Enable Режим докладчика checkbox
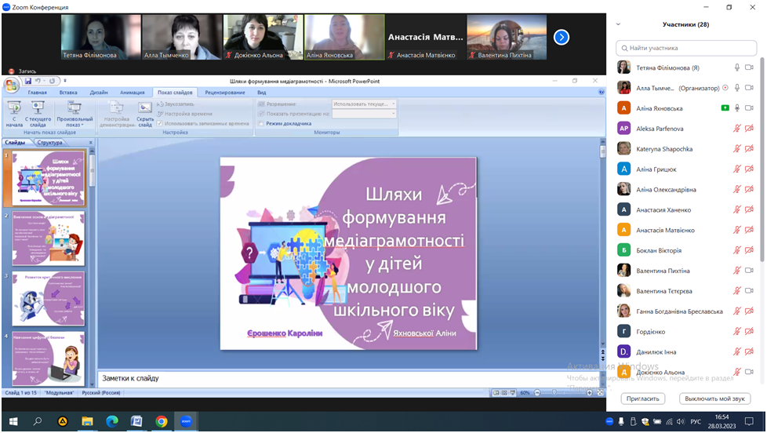 pos(260,123)
